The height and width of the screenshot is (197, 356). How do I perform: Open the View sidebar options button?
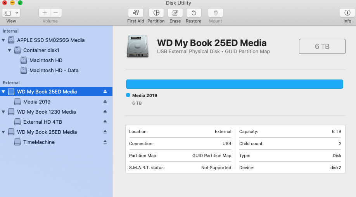11,13
